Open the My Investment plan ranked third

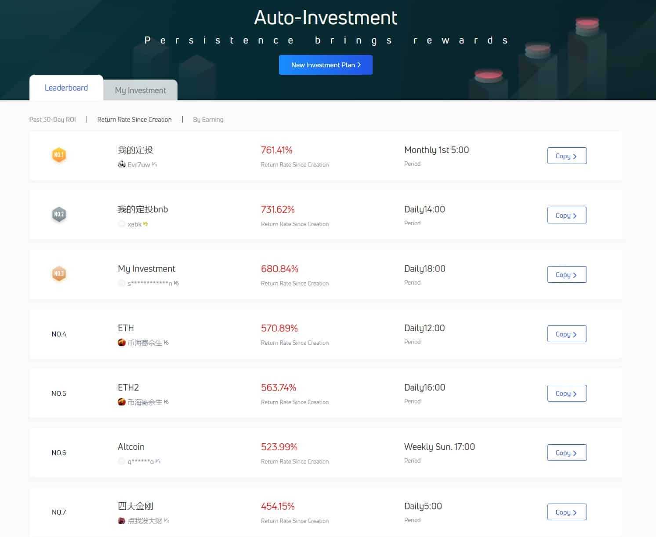pyautogui.click(x=146, y=269)
